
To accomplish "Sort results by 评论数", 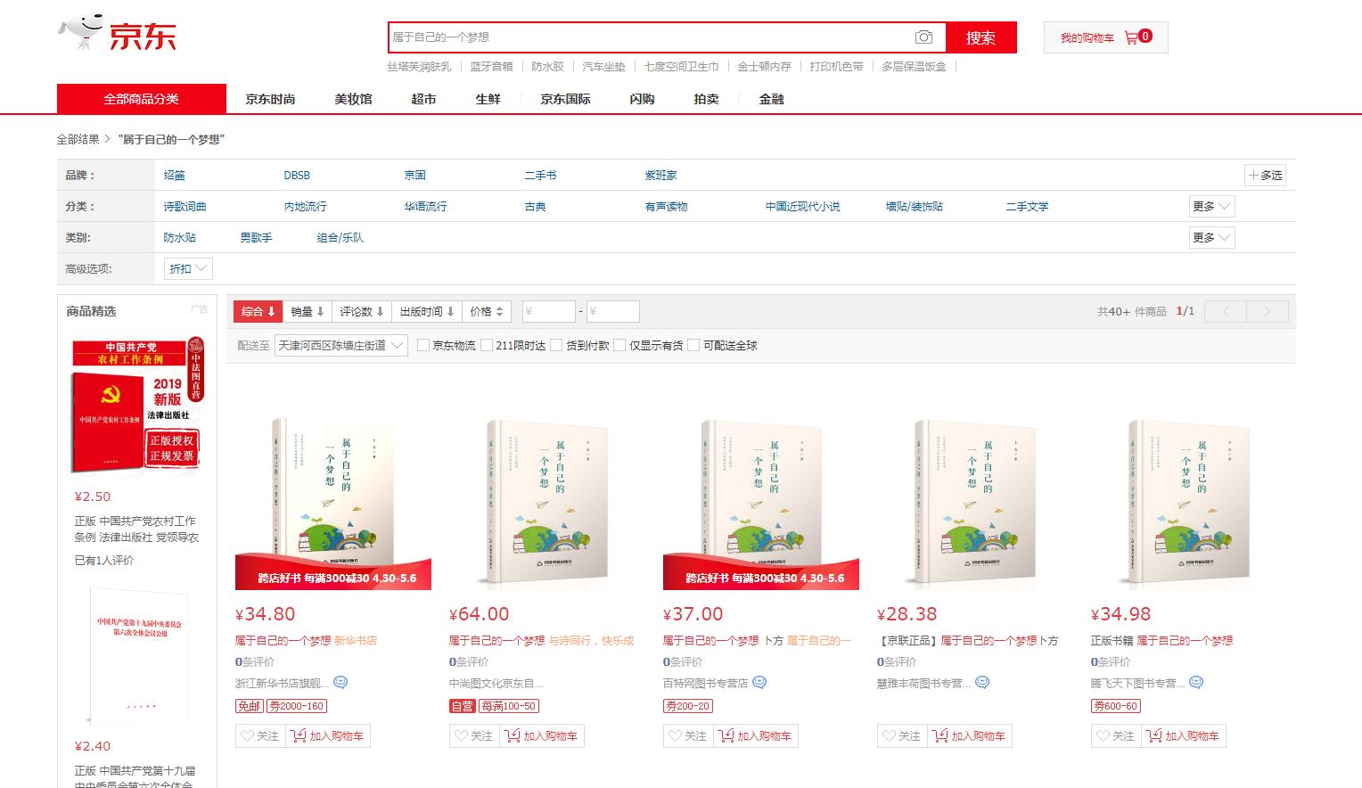I will pos(361,311).
